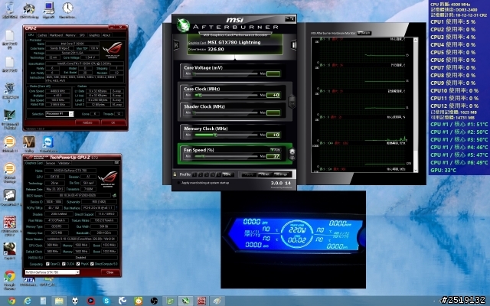490x306 pixels.
Task: Click the MSI Afterburner dragon logo
Action: [183, 25]
